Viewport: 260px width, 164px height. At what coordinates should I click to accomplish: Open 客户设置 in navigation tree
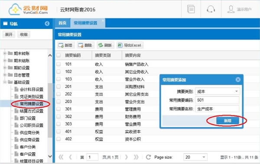pos(28,154)
